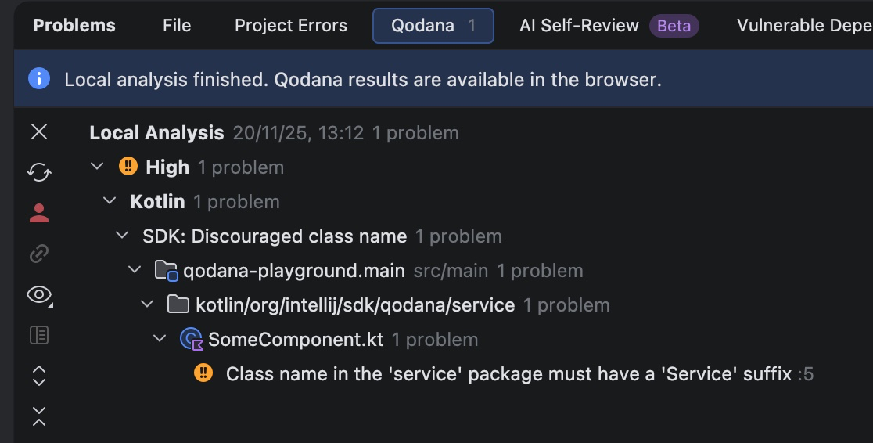Screen dimensions: 873x443
Task: Click the blue info icon in banner
Action: tap(39, 79)
